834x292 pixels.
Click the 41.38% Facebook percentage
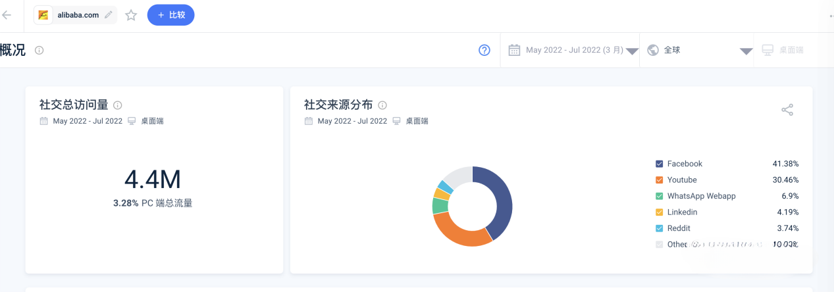pyautogui.click(x=785, y=164)
